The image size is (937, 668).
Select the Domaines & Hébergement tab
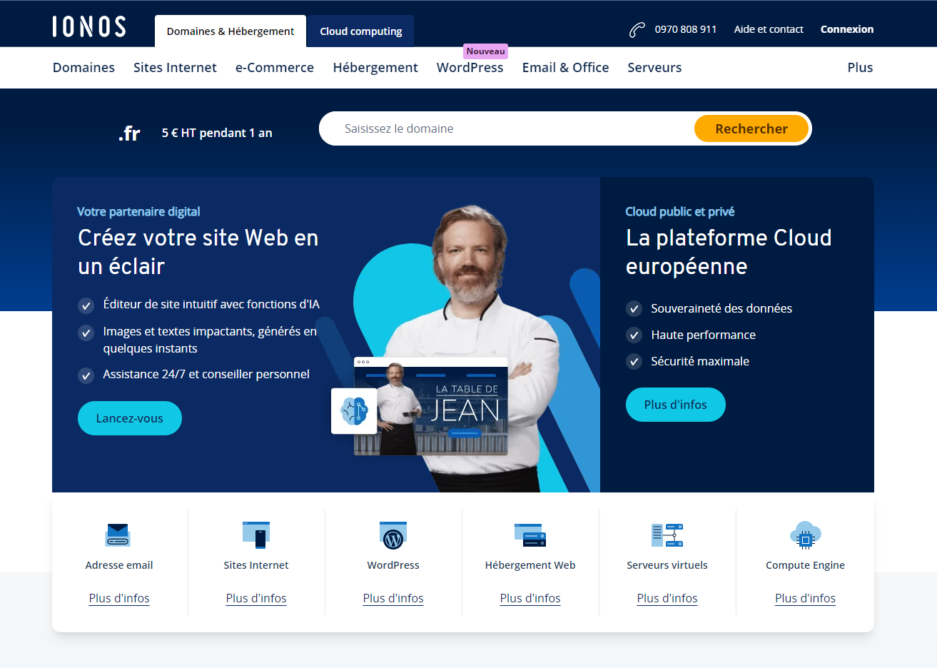click(230, 31)
